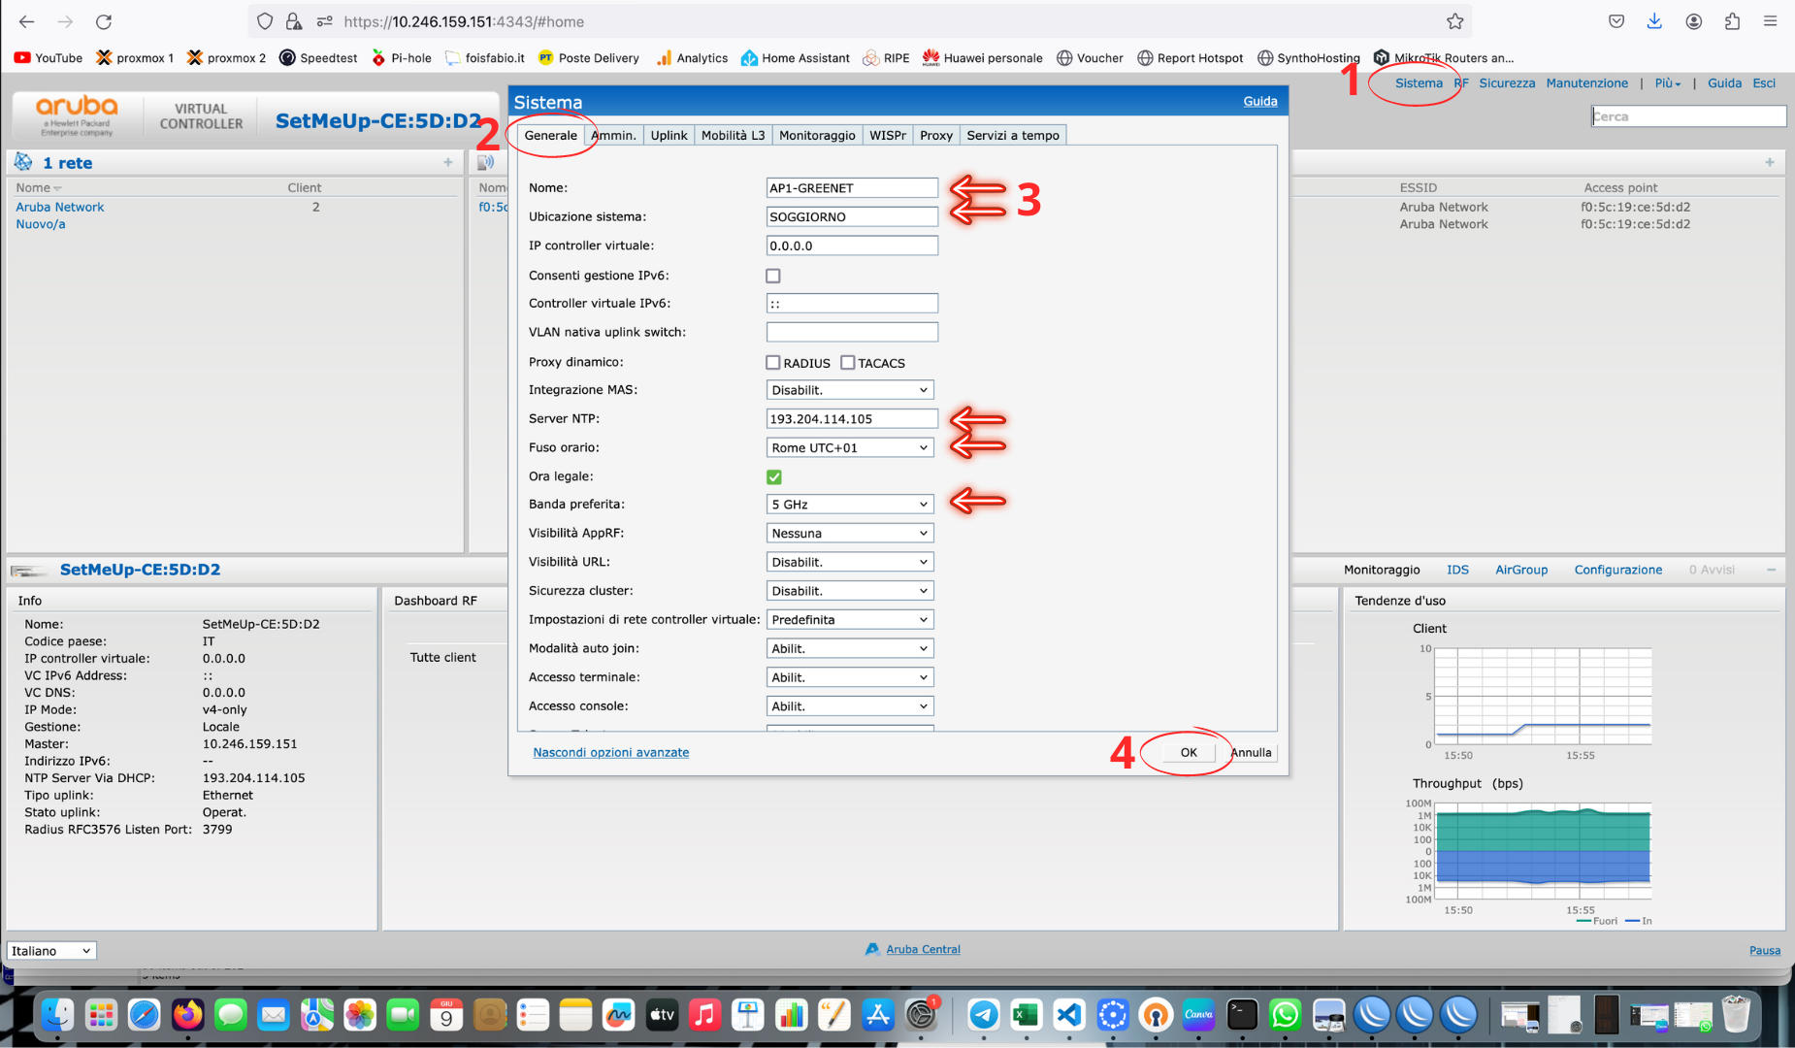This screenshot has height=1048, width=1795.
Task: Open the Visibilità URL dropdown
Action: 850,562
